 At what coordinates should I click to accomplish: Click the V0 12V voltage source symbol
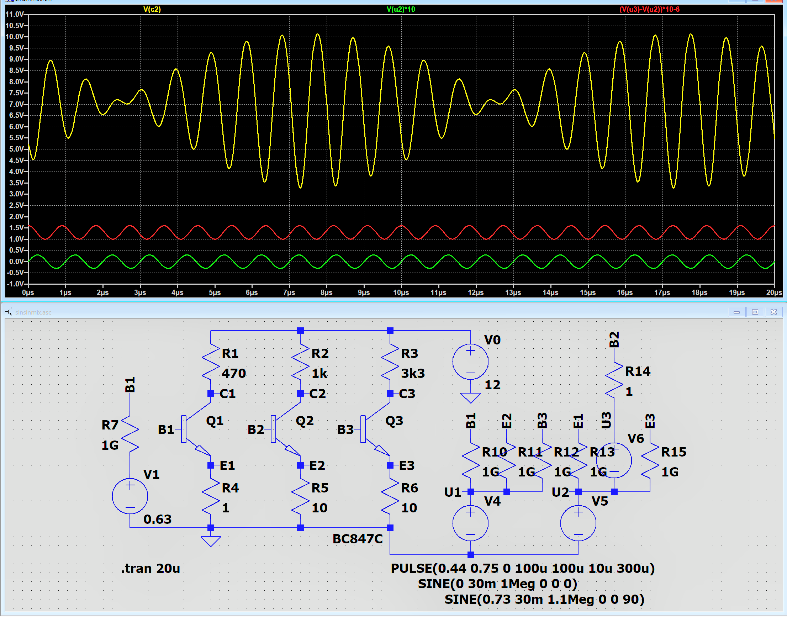coord(470,362)
